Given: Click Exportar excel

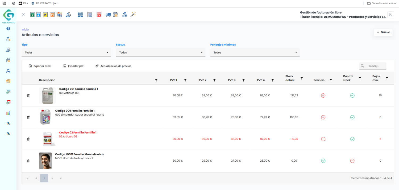Looking at the screenshot, I should 40,66.
